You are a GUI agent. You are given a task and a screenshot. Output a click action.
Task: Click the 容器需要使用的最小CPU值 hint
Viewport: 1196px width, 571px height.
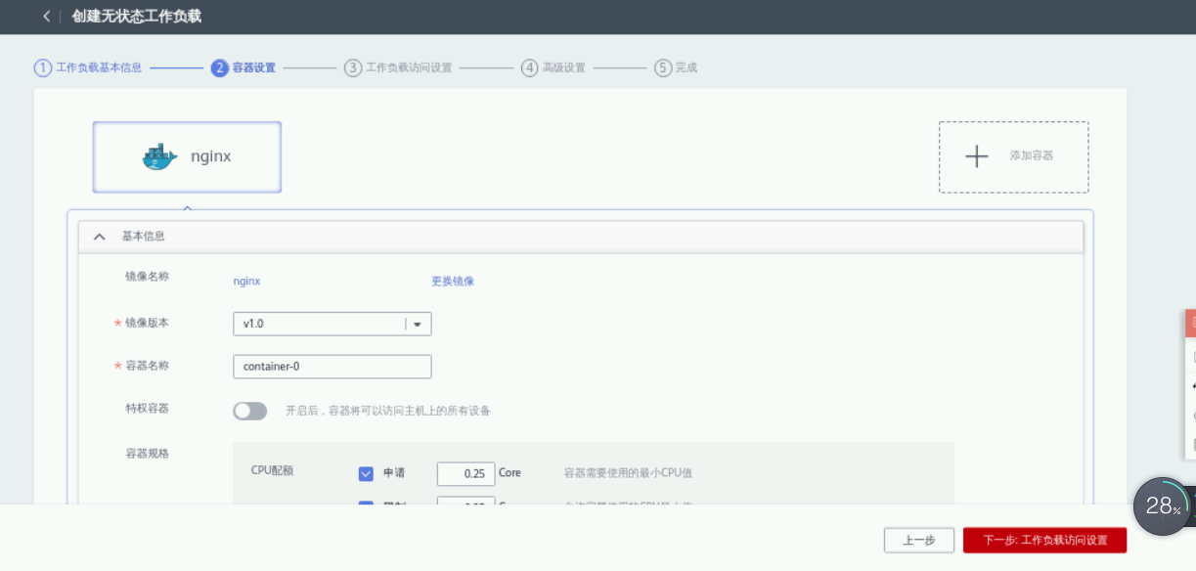tap(629, 473)
